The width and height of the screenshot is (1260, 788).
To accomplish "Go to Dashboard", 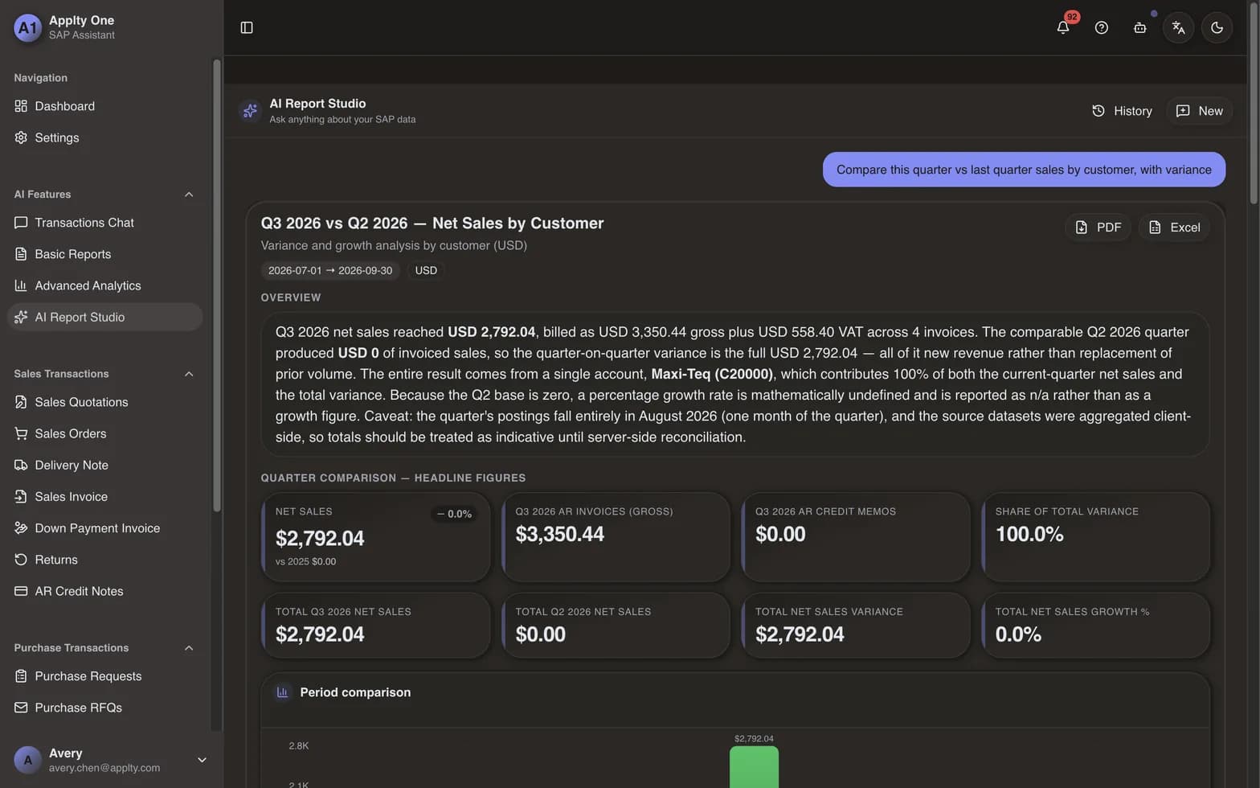I will coord(104,106).
